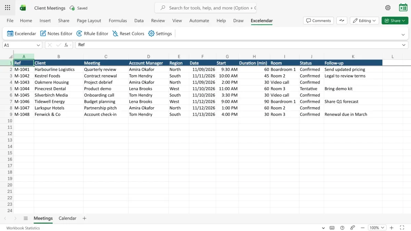Open the Draw tab
Viewport: 411px width, 231px height.
[238, 21]
